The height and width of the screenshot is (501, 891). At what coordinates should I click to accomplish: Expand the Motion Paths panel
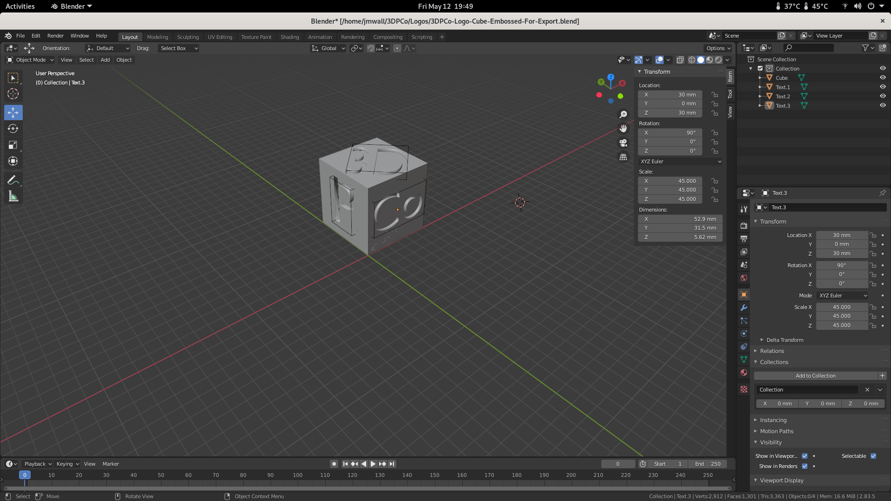coord(776,431)
